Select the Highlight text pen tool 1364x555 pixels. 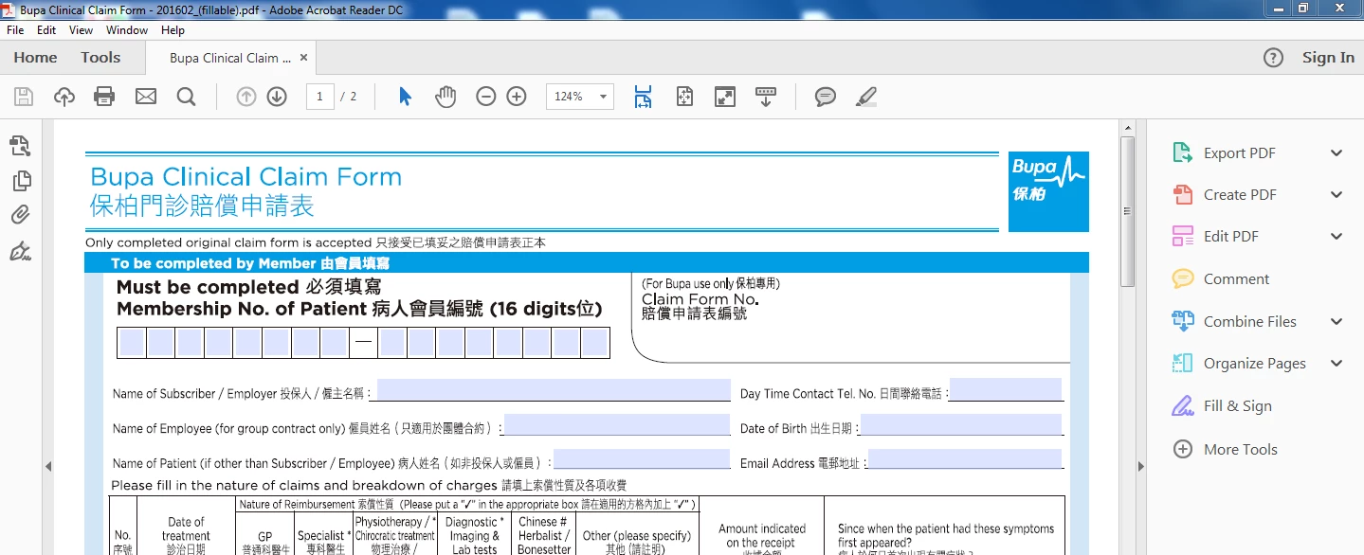click(x=866, y=97)
